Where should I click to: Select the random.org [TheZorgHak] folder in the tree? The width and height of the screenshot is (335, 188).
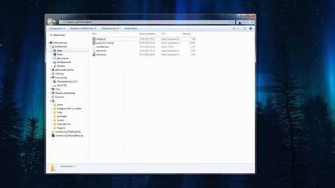tap(68, 132)
